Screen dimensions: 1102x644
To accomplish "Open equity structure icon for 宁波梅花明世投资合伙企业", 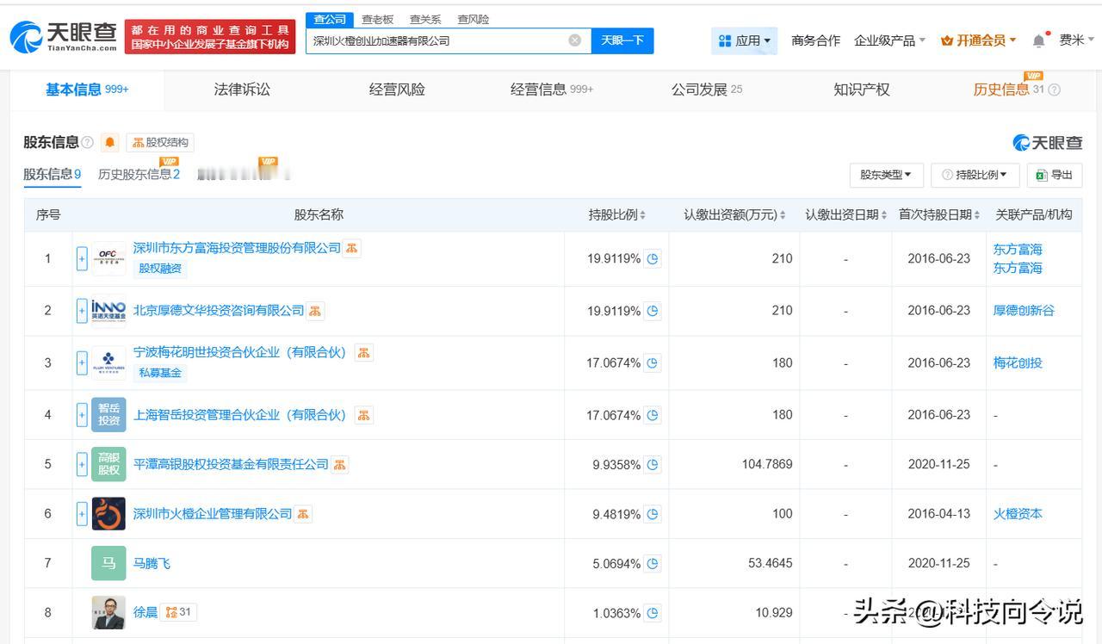I will coord(364,353).
